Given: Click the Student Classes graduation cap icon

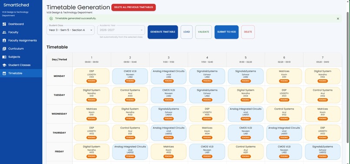Looking at the screenshot, I should point(4,65).
